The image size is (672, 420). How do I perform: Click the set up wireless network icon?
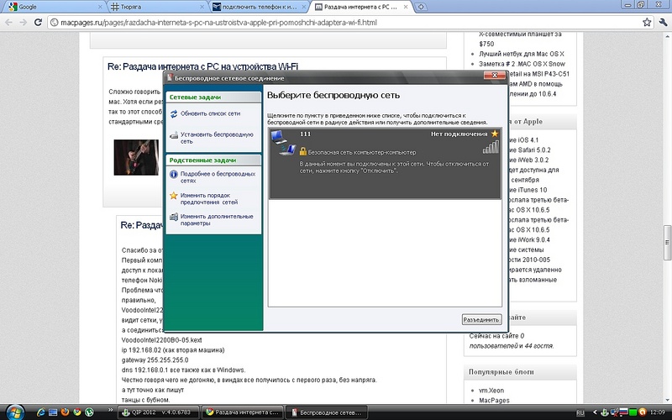click(x=173, y=134)
